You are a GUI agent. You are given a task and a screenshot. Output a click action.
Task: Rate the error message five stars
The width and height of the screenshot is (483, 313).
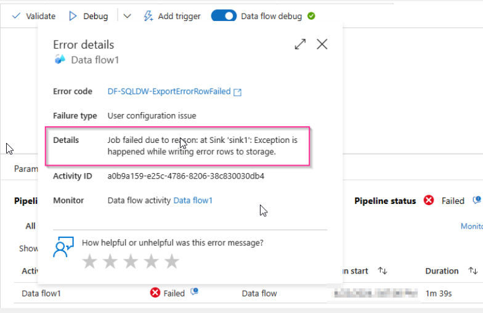coord(171,261)
